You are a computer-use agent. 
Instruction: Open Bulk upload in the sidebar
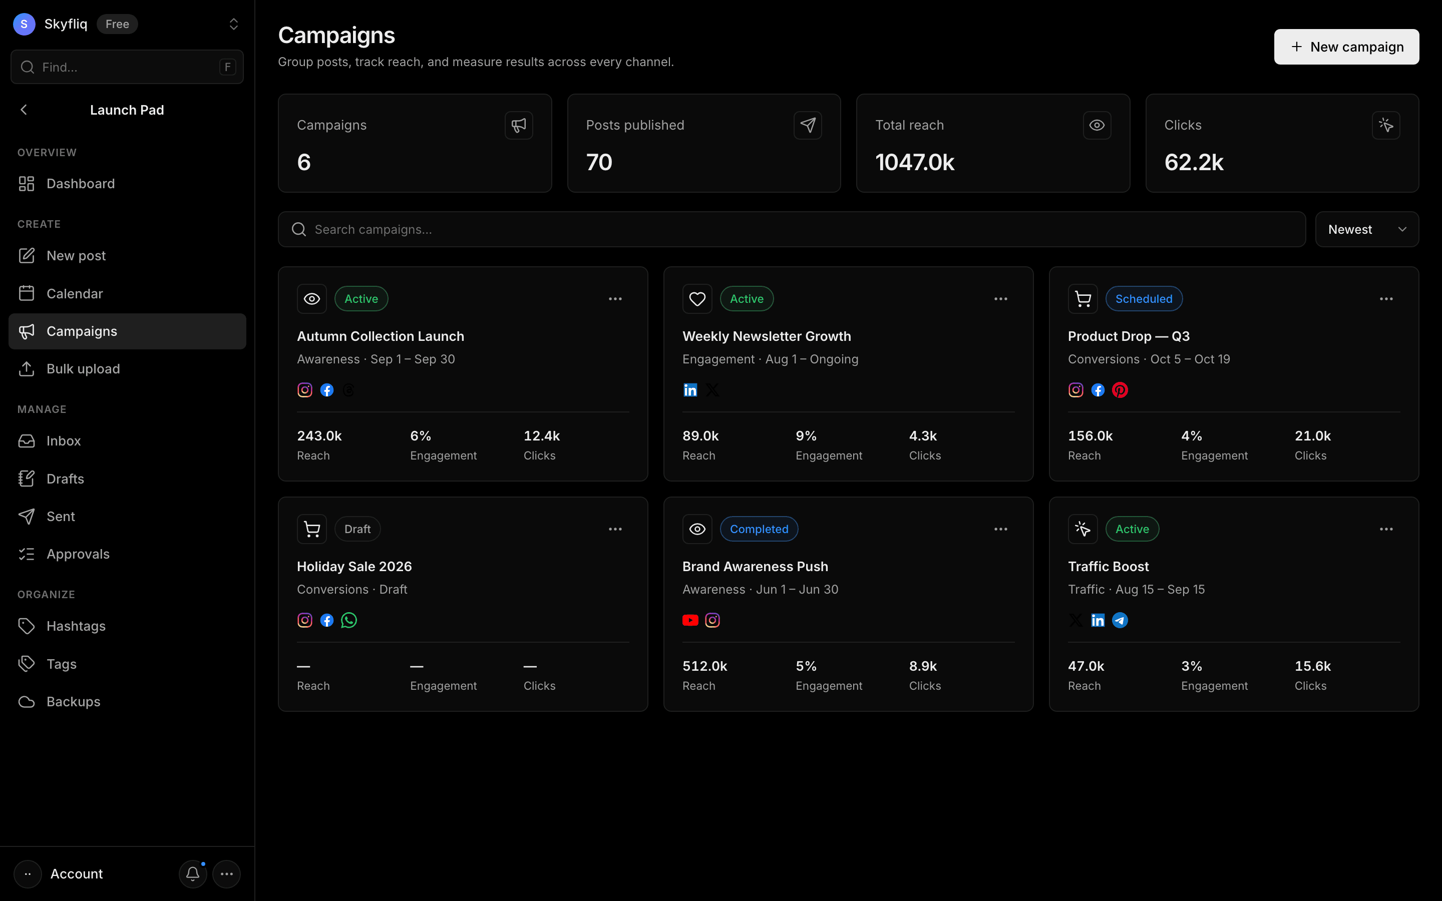coord(127,369)
